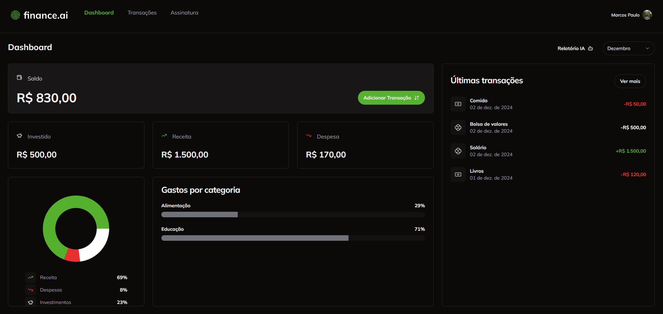The image size is (663, 314).
Task: Click the finance.ai brand name
Action: (46, 15)
